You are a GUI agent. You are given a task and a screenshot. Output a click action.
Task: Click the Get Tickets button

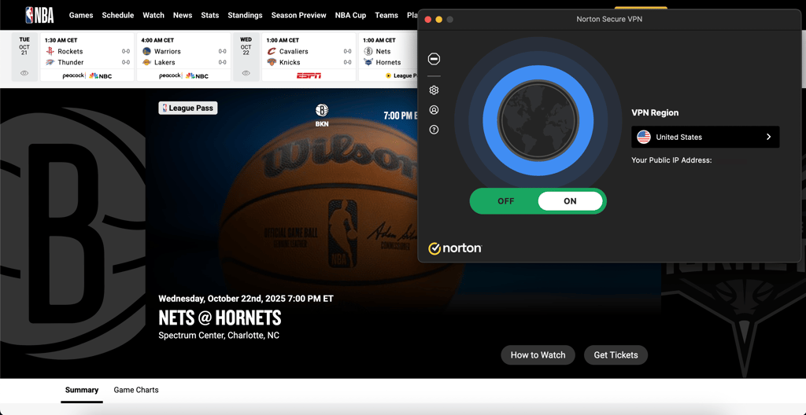[x=616, y=355]
